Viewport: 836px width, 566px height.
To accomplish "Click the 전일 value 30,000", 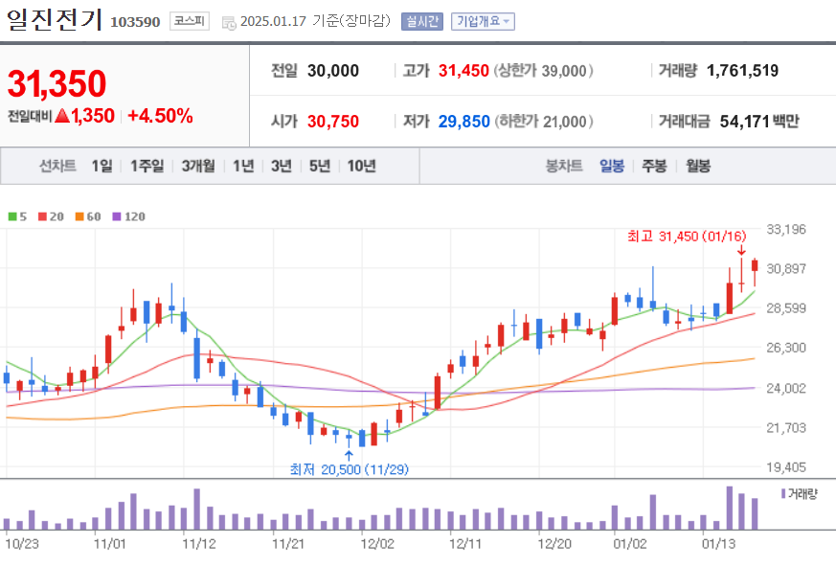I will (x=332, y=71).
